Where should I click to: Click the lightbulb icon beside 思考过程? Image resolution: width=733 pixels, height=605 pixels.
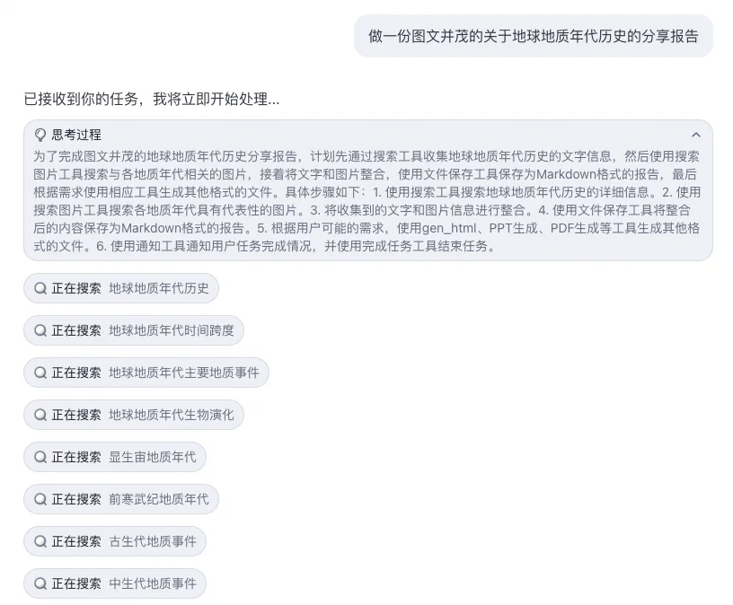[40, 135]
